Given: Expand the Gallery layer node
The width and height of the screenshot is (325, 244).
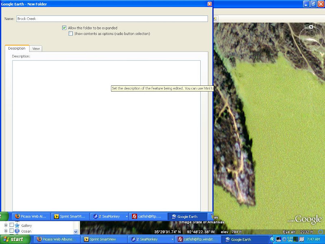Looking at the screenshot, I should (6, 225).
